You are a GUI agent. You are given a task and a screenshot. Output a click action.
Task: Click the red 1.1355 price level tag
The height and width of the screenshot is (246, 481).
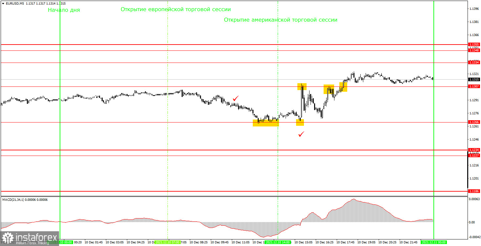click(474, 44)
